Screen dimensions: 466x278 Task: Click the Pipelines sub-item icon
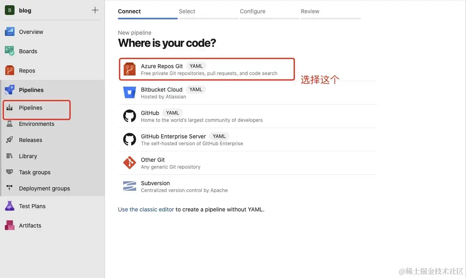pyautogui.click(x=10, y=107)
